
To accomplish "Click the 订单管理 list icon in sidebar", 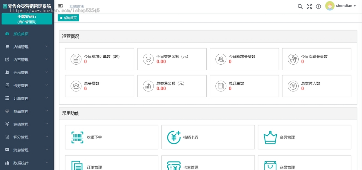I will 7,98.
